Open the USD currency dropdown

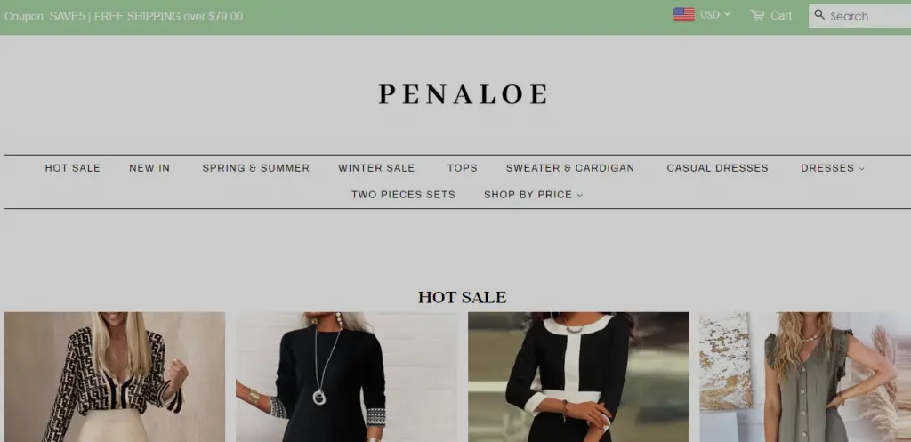(x=715, y=14)
